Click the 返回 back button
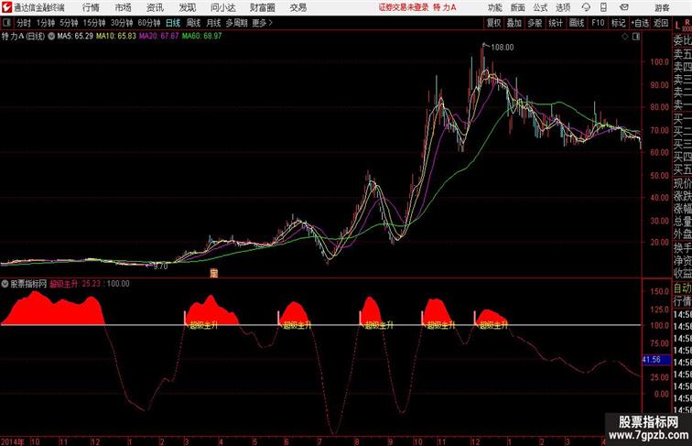 click(x=661, y=23)
